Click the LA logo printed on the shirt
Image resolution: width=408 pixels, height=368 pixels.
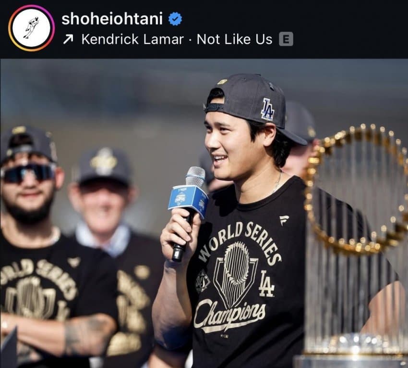click(266, 284)
